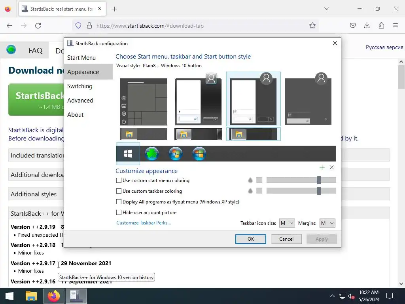Close the StartIsBack browser tab
The height and width of the screenshot is (304, 405).
(100, 9)
